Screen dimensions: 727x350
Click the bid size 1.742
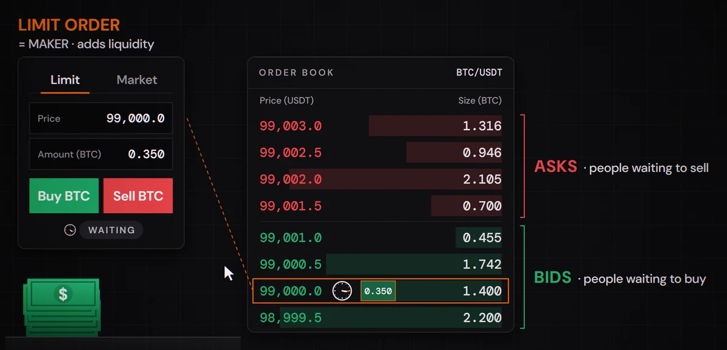(482, 265)
